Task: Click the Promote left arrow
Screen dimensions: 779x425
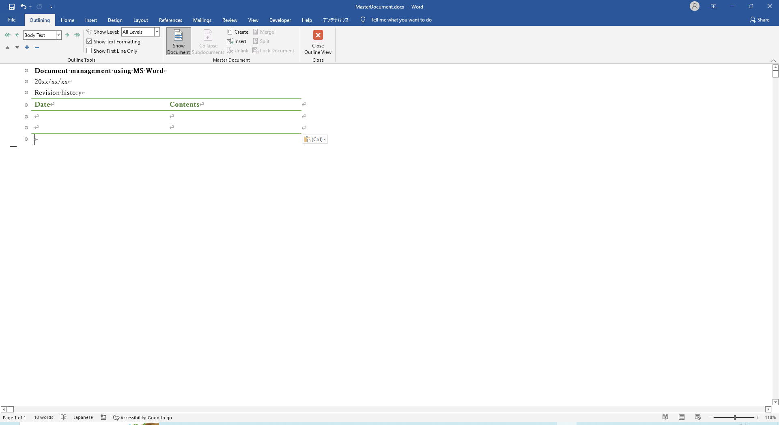Action: point(17,35)
